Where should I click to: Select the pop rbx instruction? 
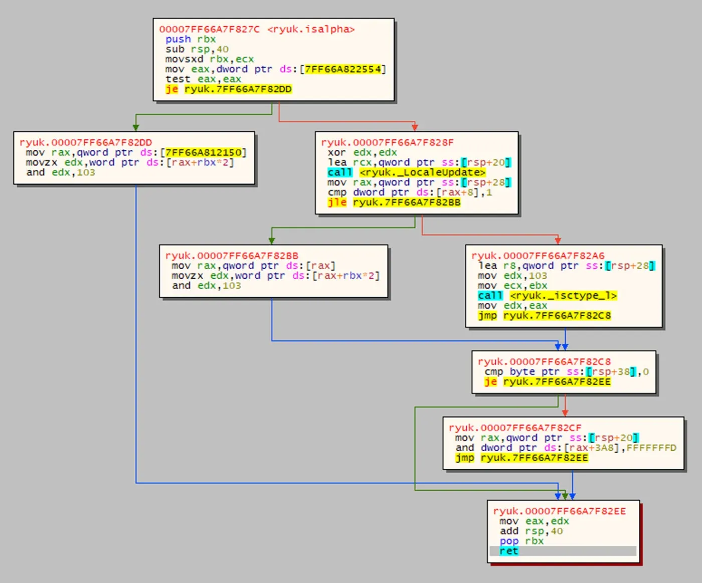[x=521, y=541]
